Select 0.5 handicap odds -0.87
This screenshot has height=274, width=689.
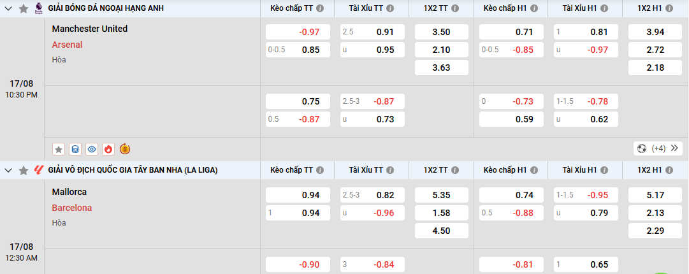coord(298,119)
